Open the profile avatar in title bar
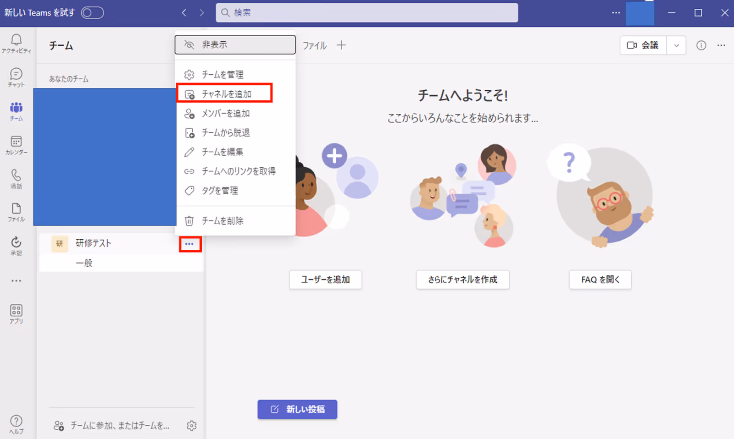Screen dimensions: 734x439 point(640,13)
